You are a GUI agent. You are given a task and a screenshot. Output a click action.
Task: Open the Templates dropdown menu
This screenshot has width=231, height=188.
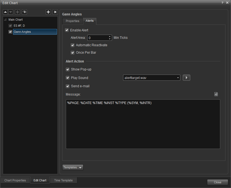tap(73, 167)
